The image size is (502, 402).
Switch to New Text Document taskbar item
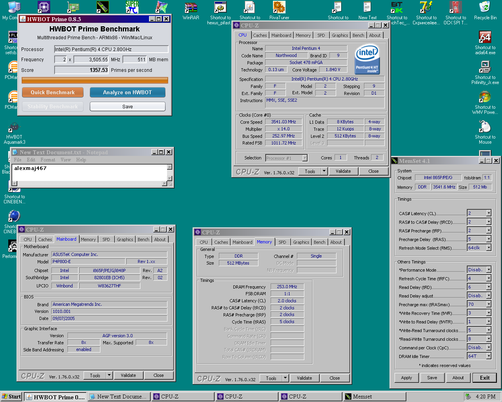[119, 397]
